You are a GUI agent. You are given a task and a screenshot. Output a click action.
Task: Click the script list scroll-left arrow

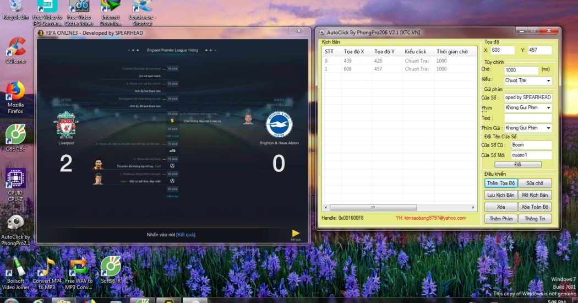(x=325, y=207)
